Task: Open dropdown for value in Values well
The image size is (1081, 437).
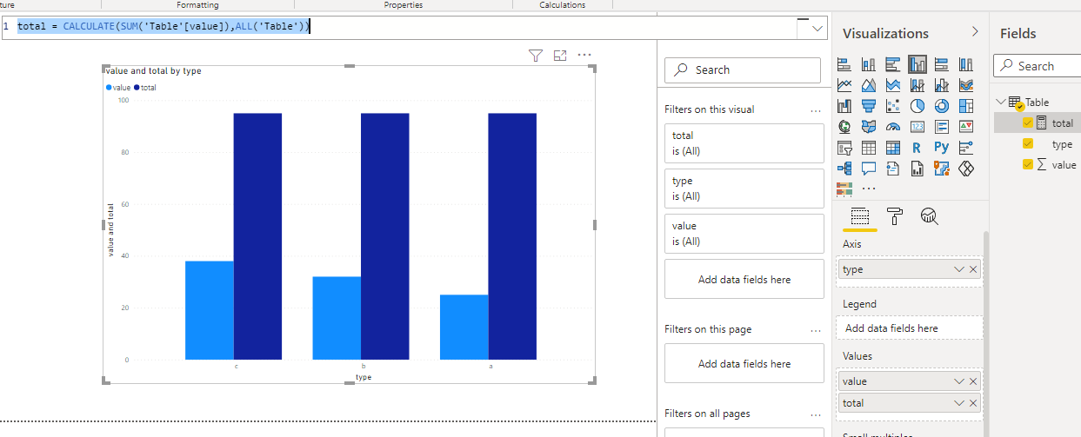Action: point(959,381)
